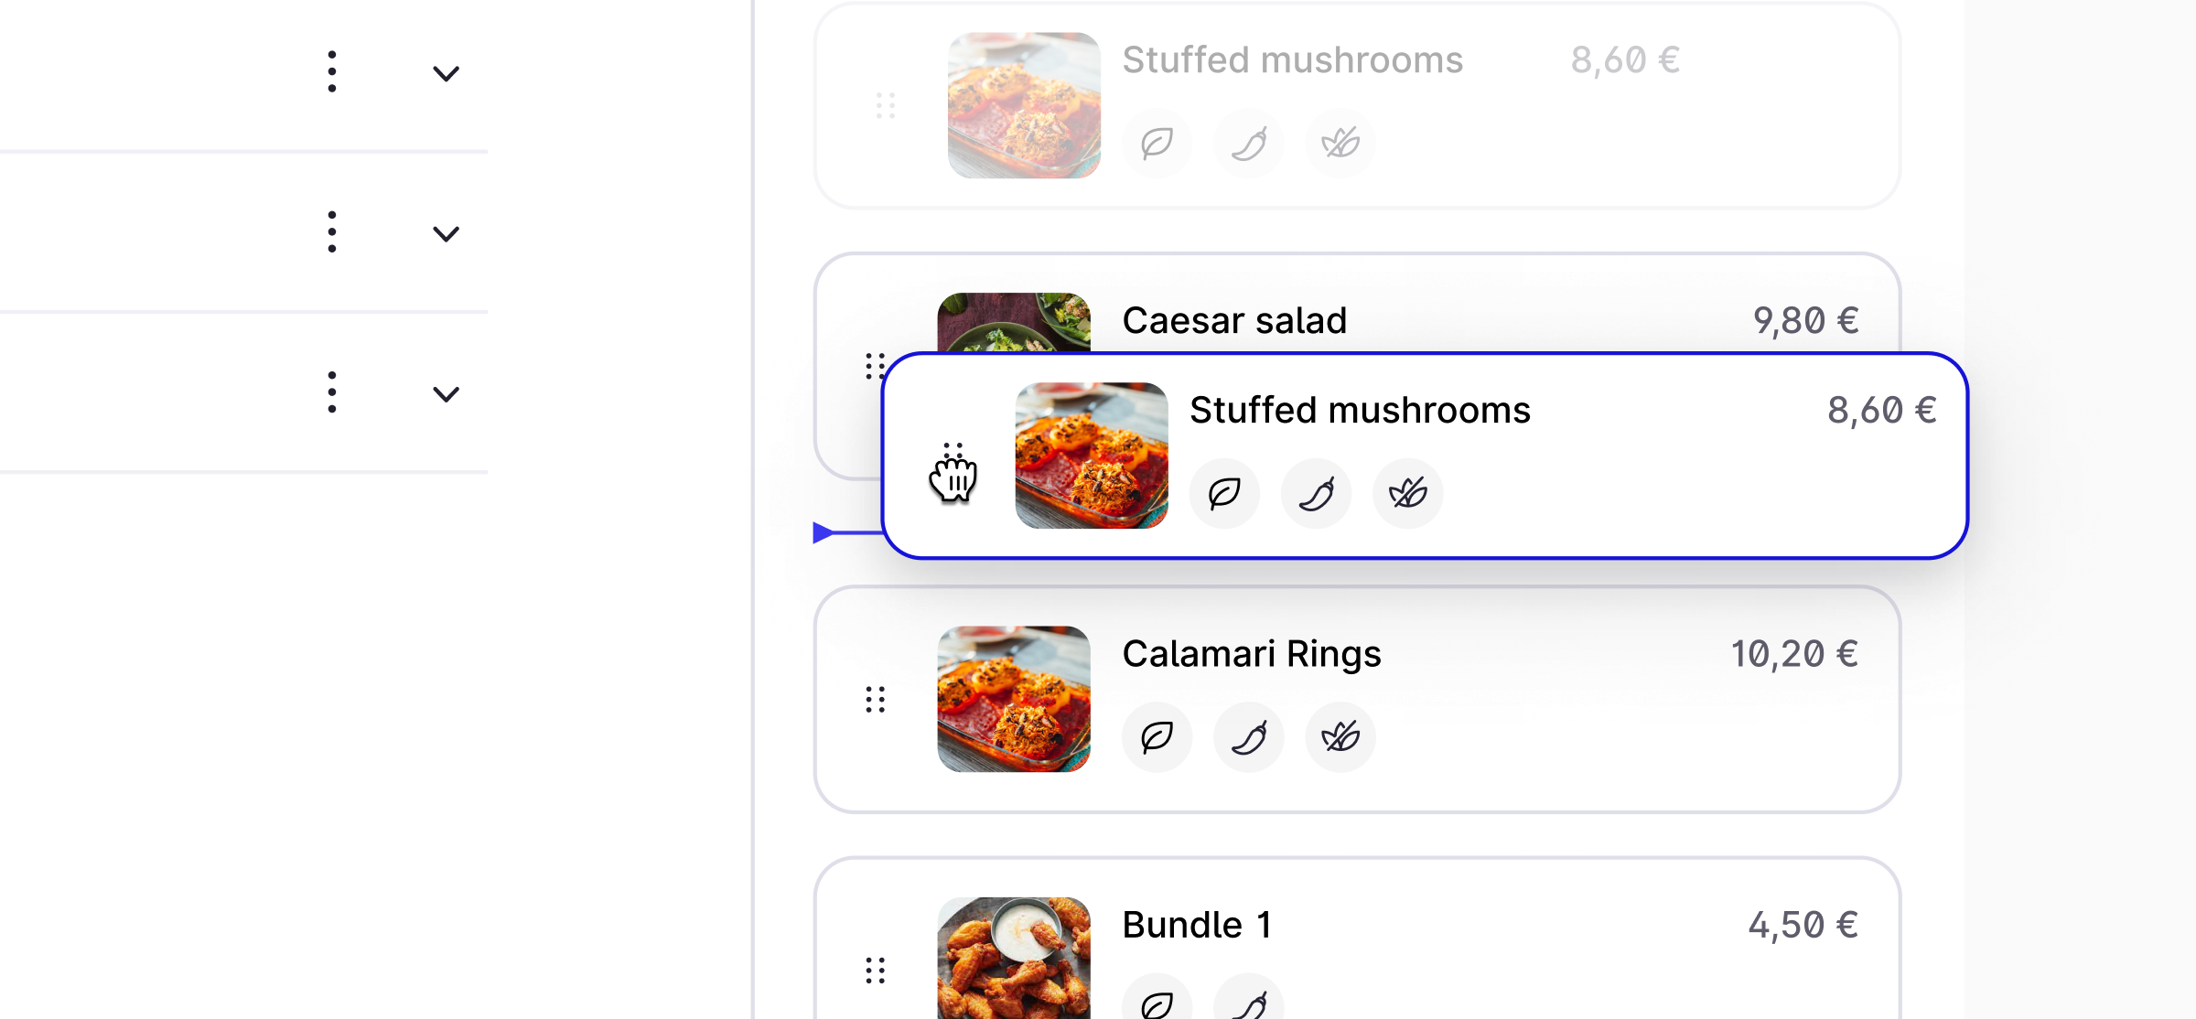
Task: Click the gluten-free icon under Calamari Rings
Action: [x=1340, y=737]
